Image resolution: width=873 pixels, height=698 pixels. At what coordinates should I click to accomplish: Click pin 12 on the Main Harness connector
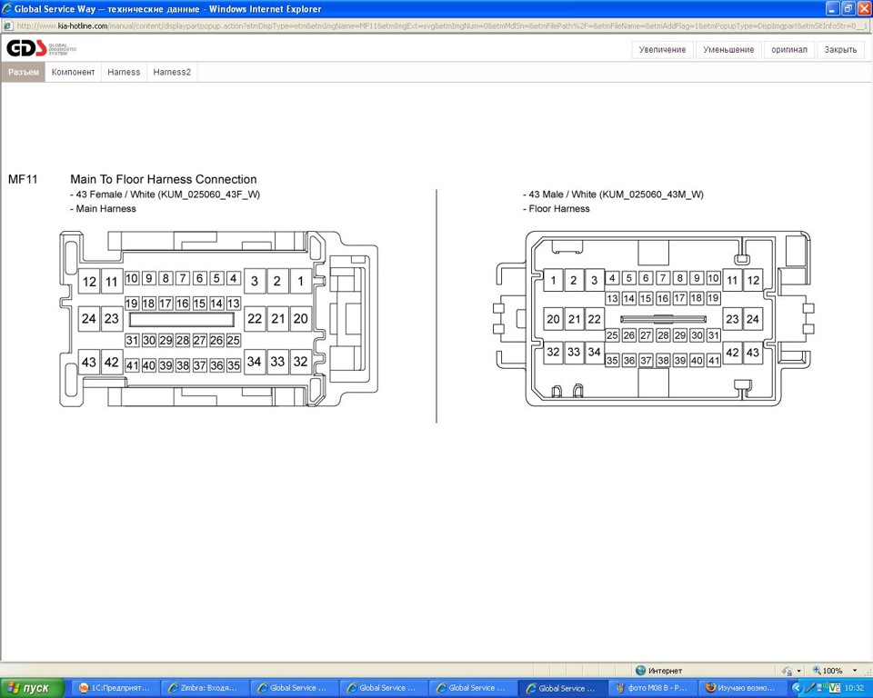coord(89,281)
